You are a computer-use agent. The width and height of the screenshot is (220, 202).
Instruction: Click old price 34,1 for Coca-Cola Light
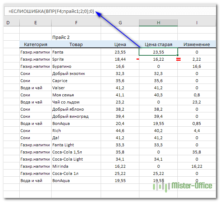click(158, 159)
